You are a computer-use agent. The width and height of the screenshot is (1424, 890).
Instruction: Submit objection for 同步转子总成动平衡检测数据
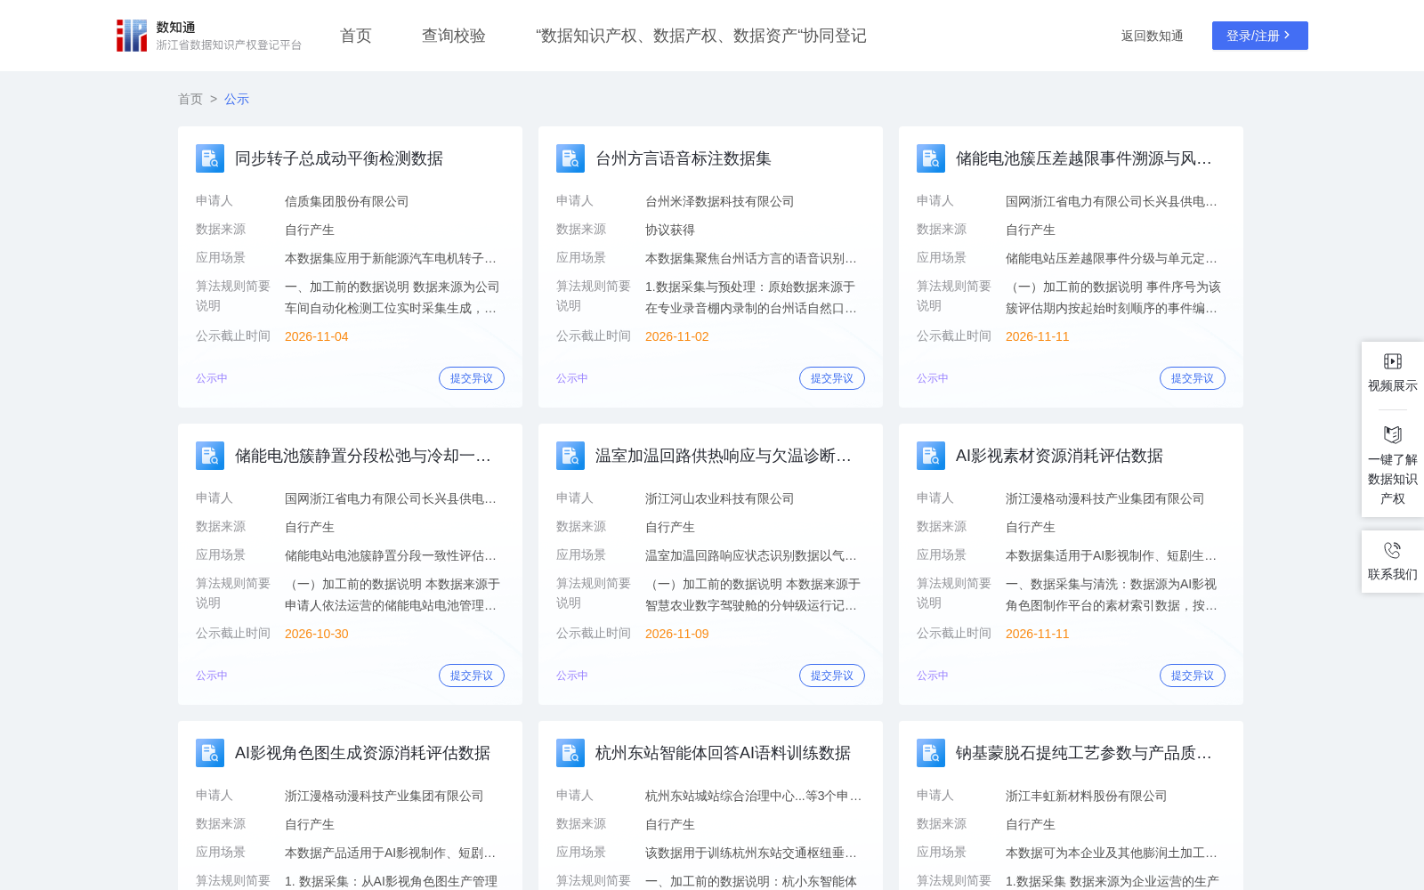tap(472, 378)
